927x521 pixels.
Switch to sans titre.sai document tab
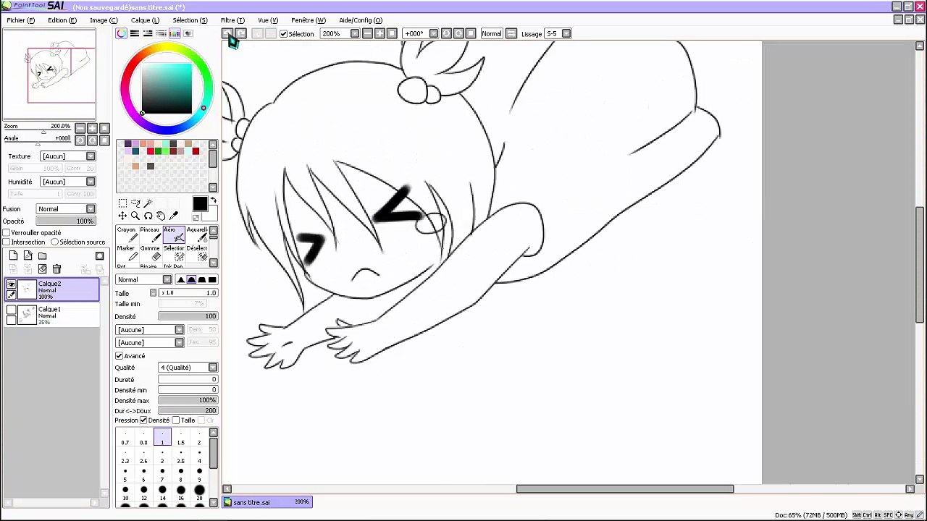pyautogui.click(x=267, y=502)
